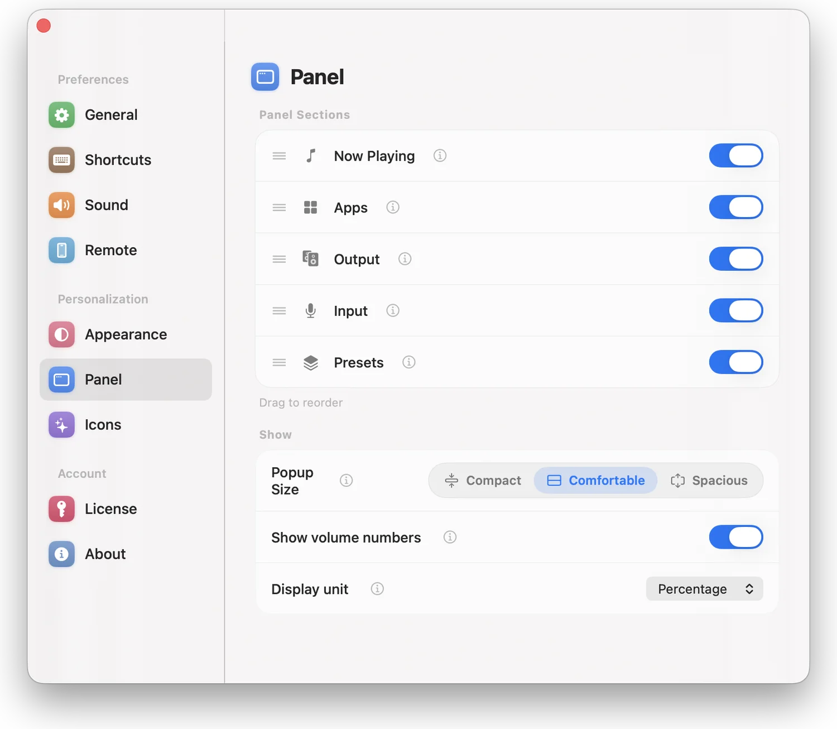Click the Presets layers icon
Image resolution: width=837 pixels, height=729 pixels.
[311, 362]
